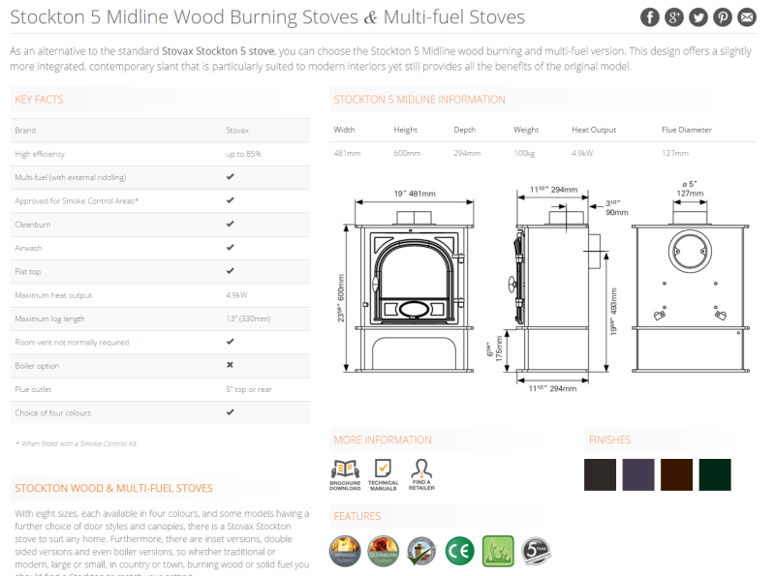Screen dimensions: 775x576
Task: Click the Stockton 5 Midline Information heading
Action: [x=419, y=100]
